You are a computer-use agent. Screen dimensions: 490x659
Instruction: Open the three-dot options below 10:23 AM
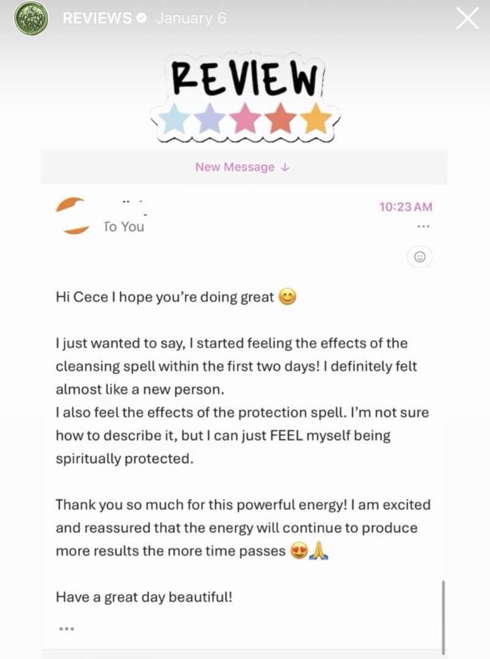[423, 226]
